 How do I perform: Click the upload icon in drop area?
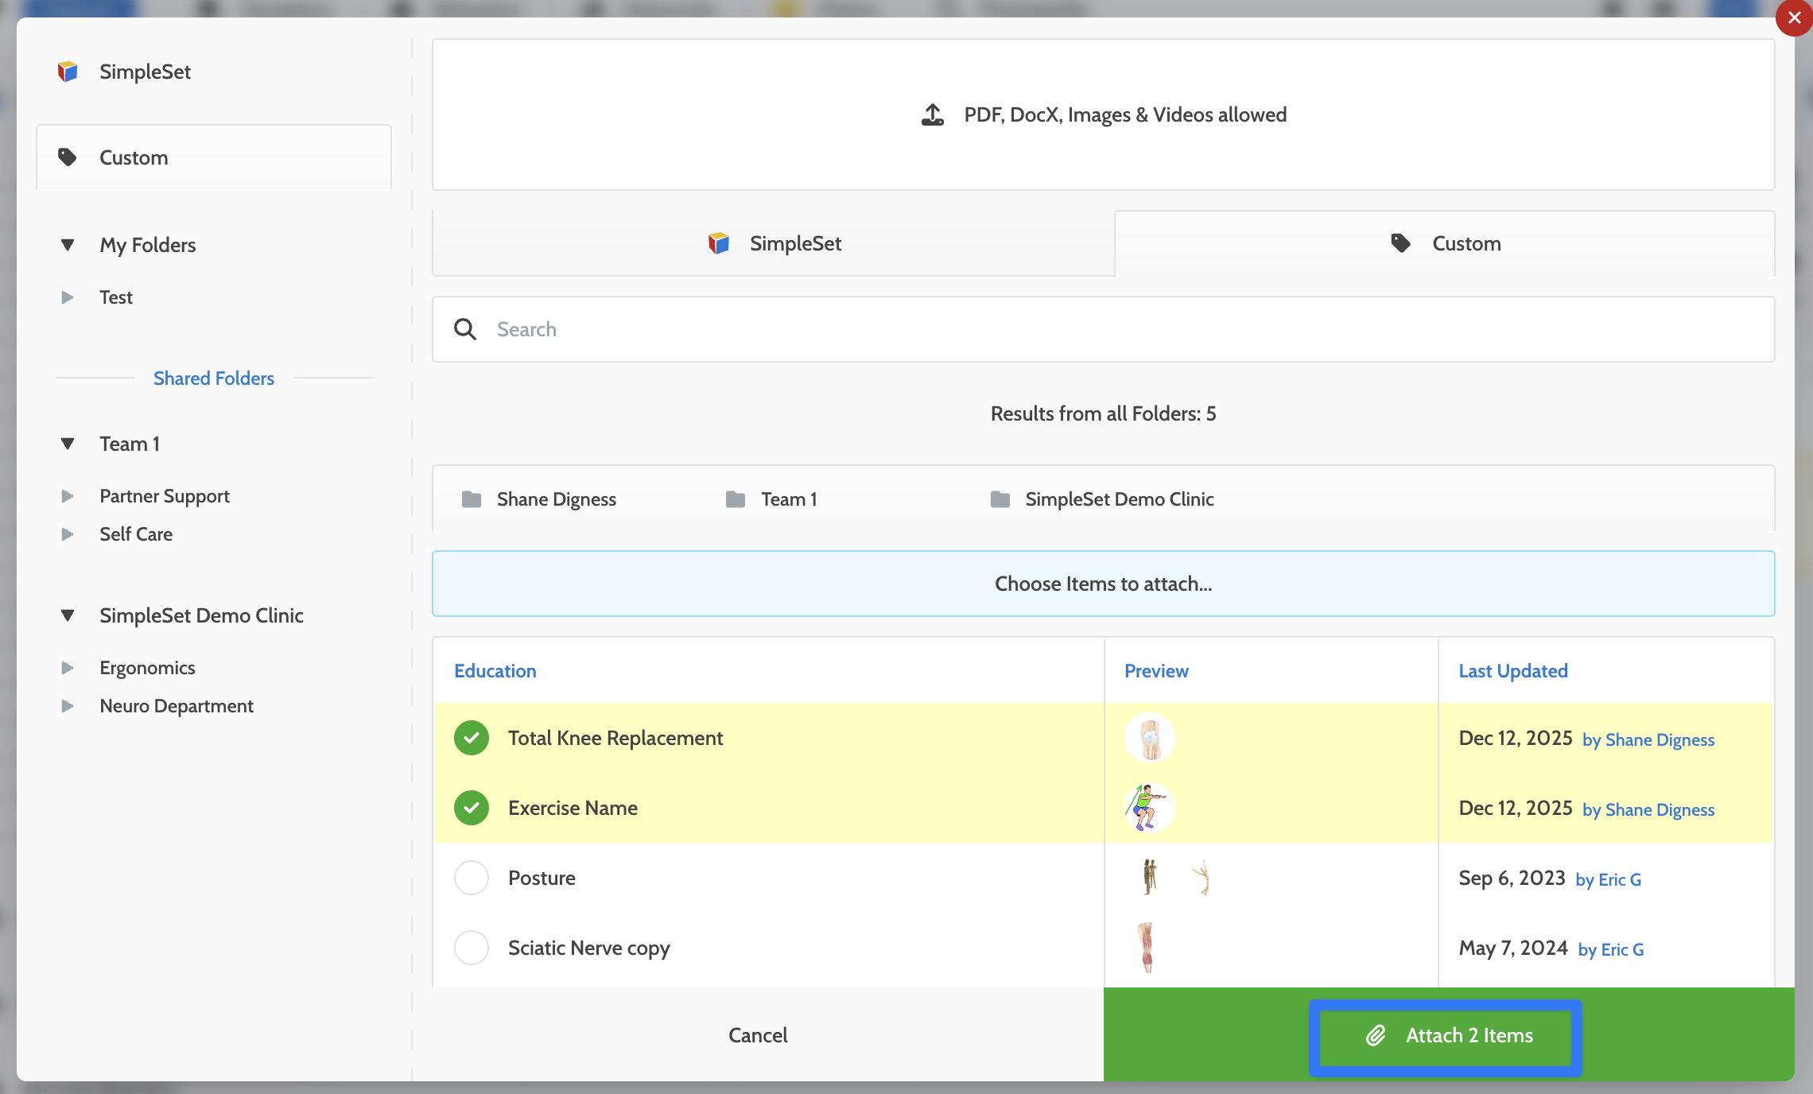tap(932, 115)
